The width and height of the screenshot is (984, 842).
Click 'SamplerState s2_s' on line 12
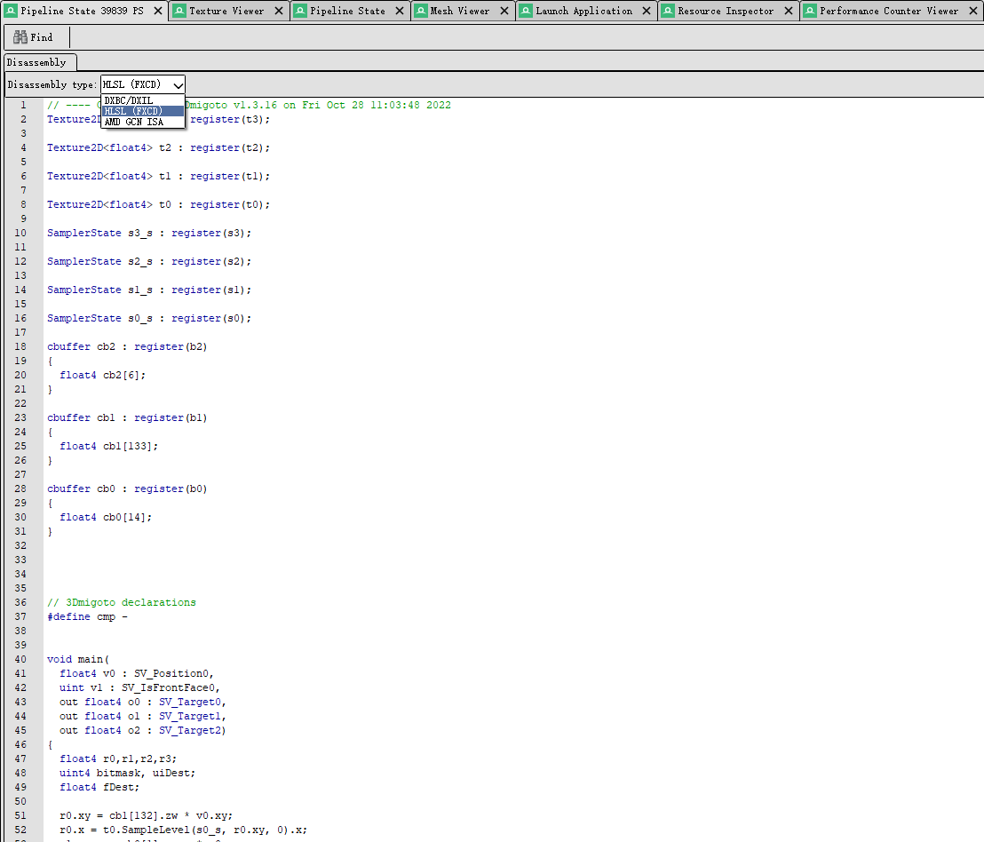(148, 261)
